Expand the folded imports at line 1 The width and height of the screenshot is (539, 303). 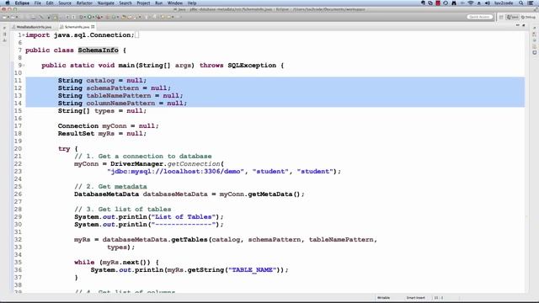pyautogui.click(x=24, y=35)
